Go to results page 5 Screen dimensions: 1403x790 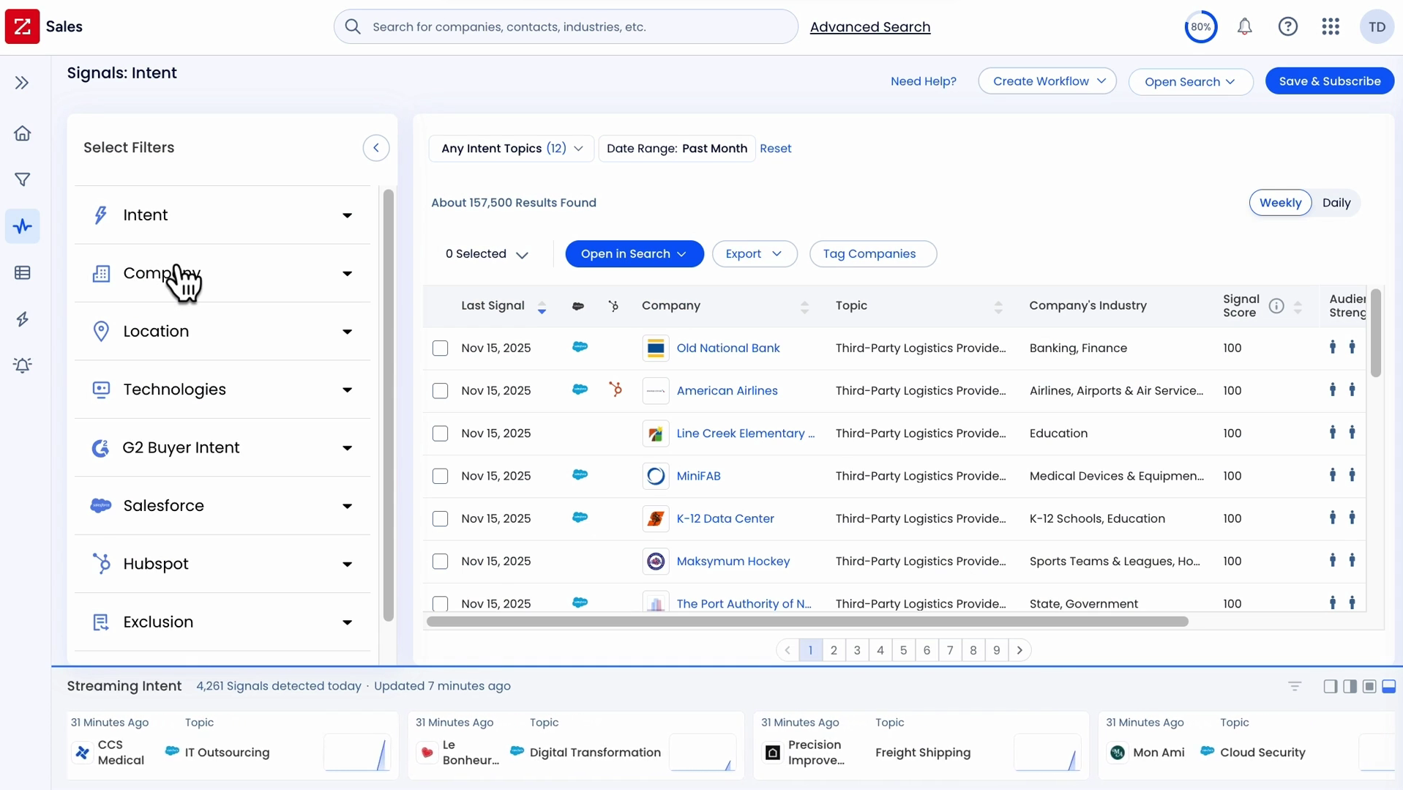point(903,650)
